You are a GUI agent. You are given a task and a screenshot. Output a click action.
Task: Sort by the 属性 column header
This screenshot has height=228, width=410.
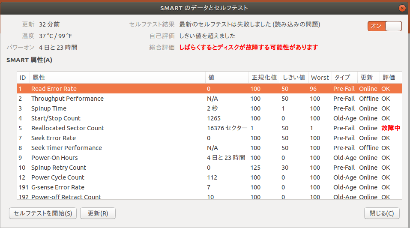(118, 78)
